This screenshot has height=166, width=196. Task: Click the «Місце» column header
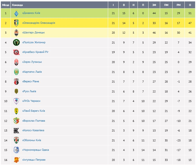[x=6, y=5]
